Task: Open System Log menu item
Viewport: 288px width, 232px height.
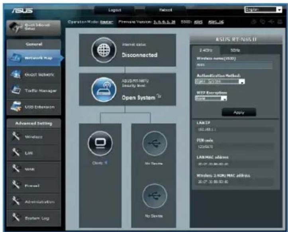Action: point(34,218)
